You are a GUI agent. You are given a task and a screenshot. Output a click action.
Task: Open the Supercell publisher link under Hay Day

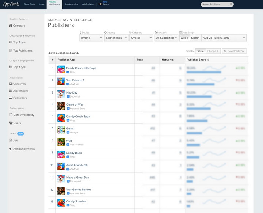tap(75, 96)
